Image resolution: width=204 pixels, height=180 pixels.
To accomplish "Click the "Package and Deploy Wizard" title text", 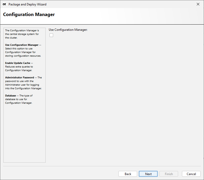I will (x=27, y=4).
